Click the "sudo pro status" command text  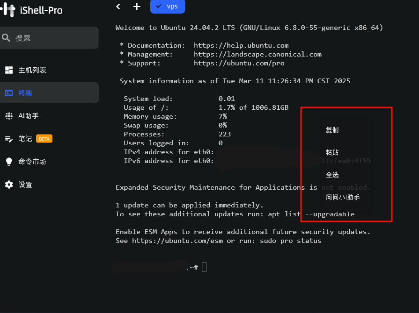point(290,241)
